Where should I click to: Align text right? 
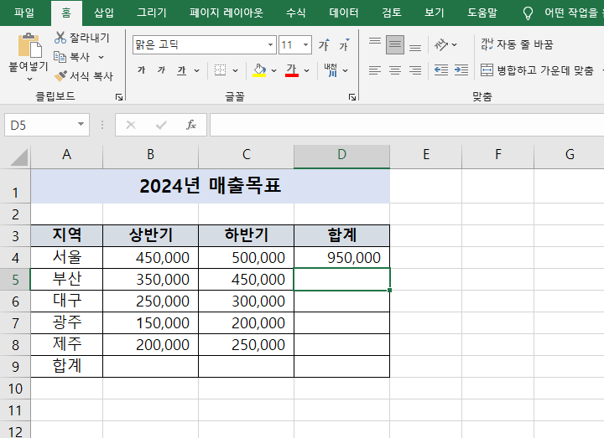coord(415,70)
